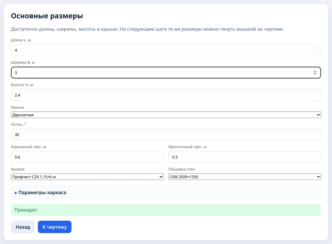
Task: Click the green Проходит status banner
Action: click(x=166, y=210)
